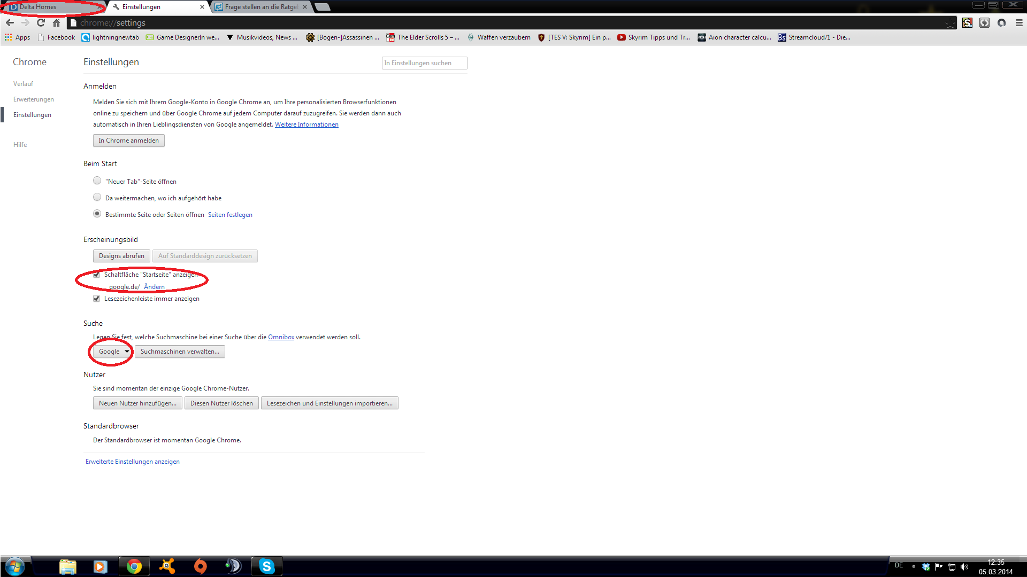1027x577 pixels.
Task: Click Auf Standarddesign zurücksetzen button
Action: coord(205,256)
